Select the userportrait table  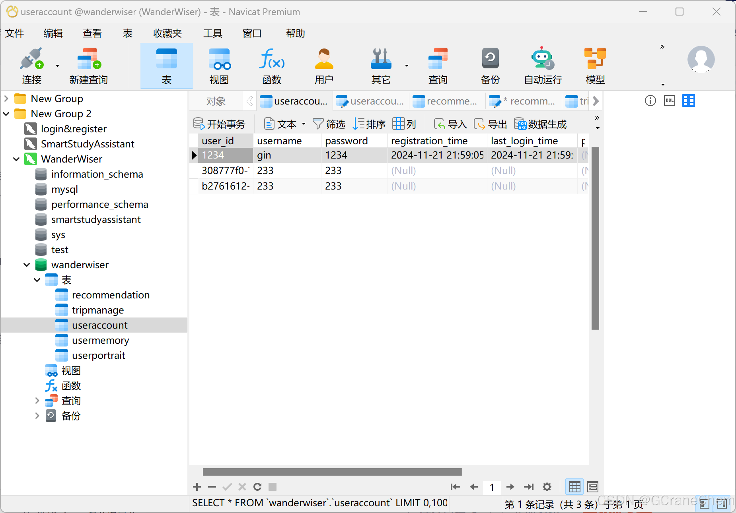98,355
